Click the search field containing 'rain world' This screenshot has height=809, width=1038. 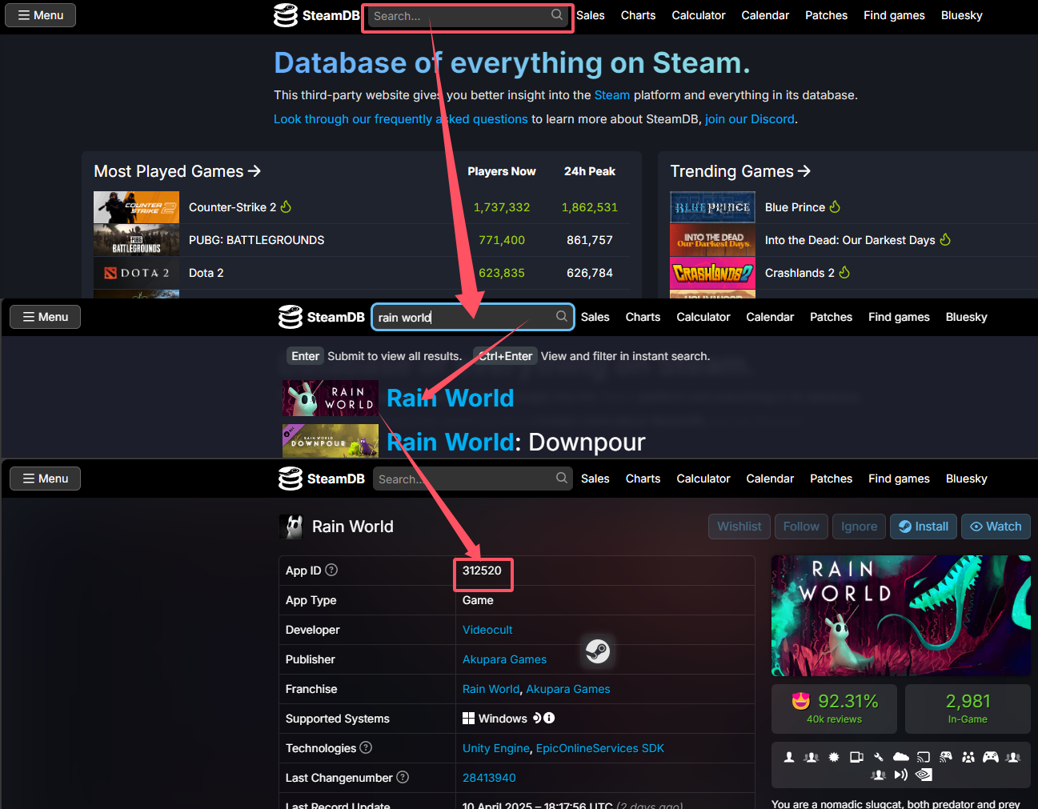point(473,317)
